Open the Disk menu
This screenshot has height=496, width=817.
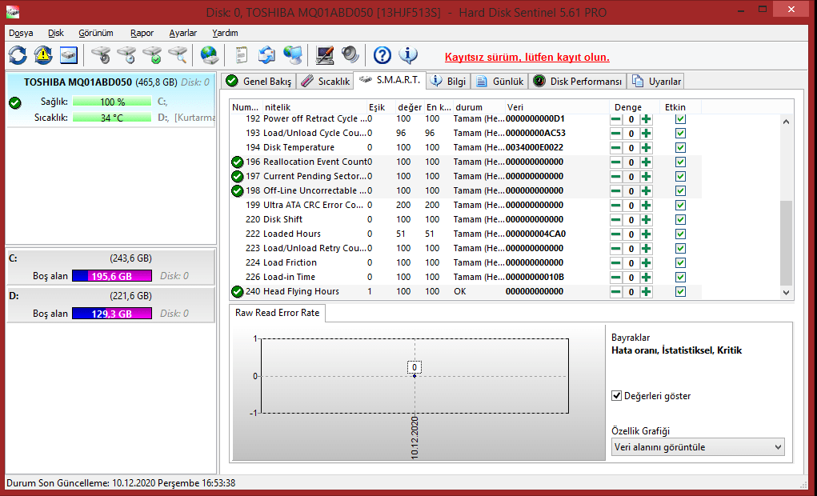pyautogui.click(x=56, y=33)
